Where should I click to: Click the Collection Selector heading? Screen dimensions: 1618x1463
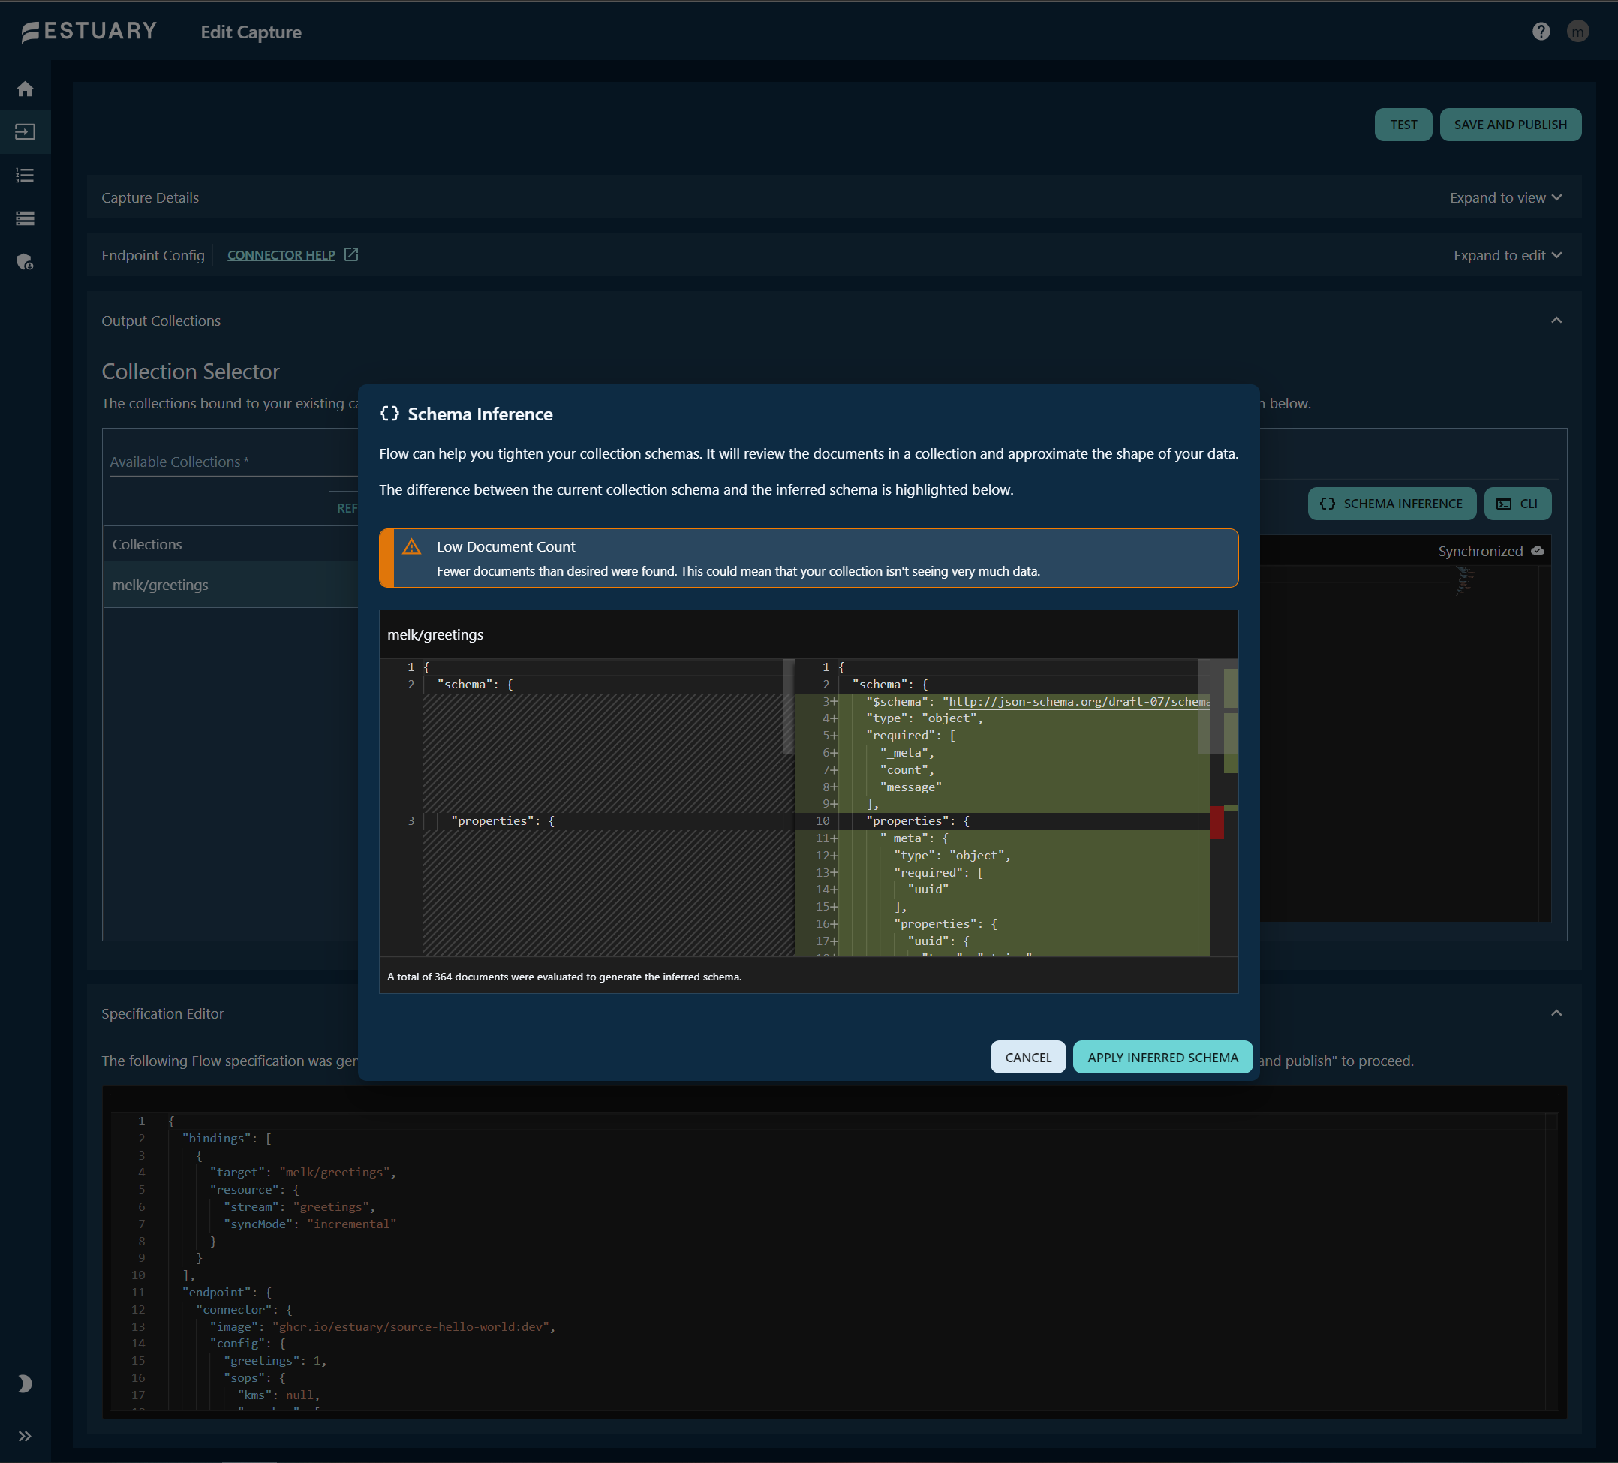[190, 371]
